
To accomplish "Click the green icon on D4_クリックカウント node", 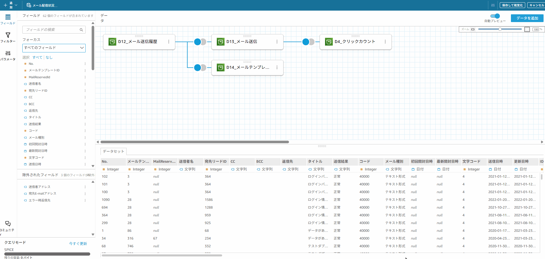I will [x=329, y=42].
